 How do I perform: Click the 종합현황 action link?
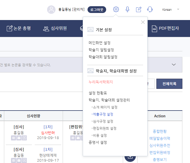coord(160,131)
